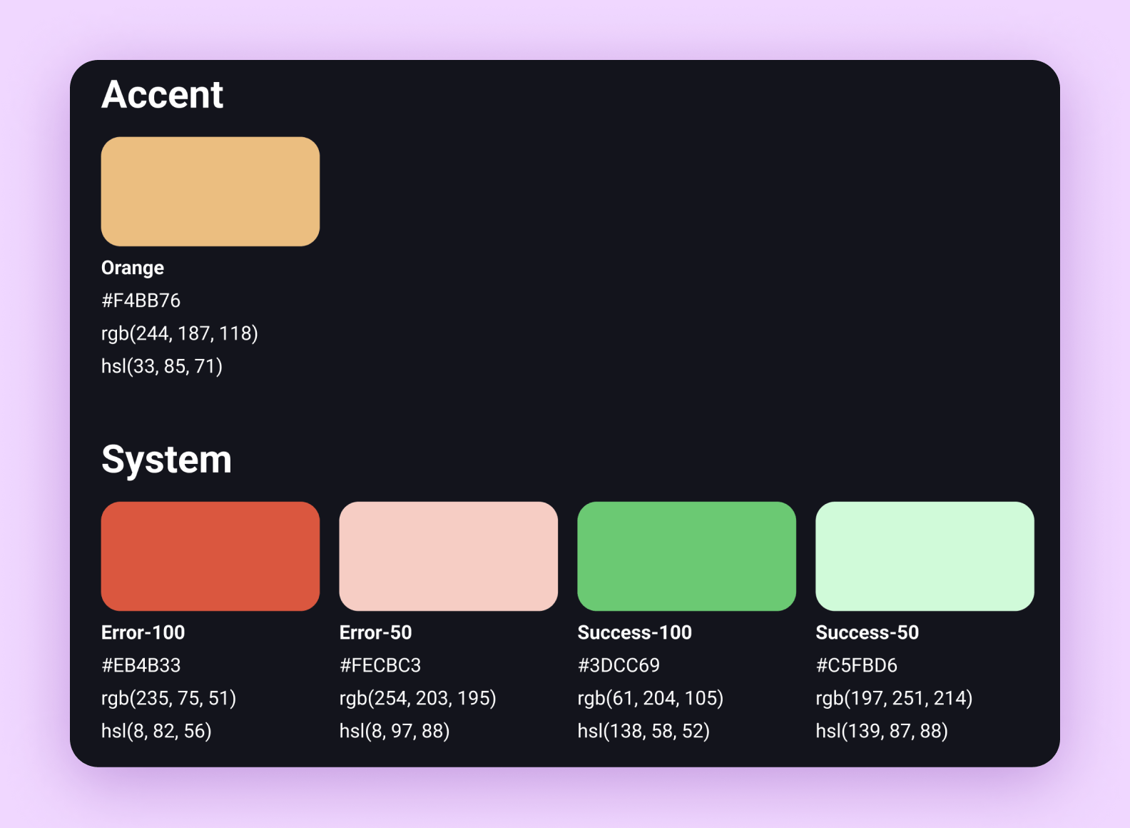Screen dimensions: 1130x828
Task: Click the Orange accent color swatch
Action: (210, 191)
